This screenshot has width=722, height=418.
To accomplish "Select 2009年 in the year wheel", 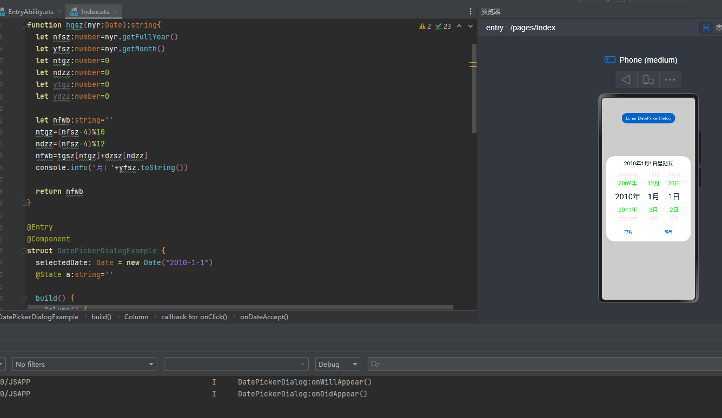I will click(x=628, y=184).
